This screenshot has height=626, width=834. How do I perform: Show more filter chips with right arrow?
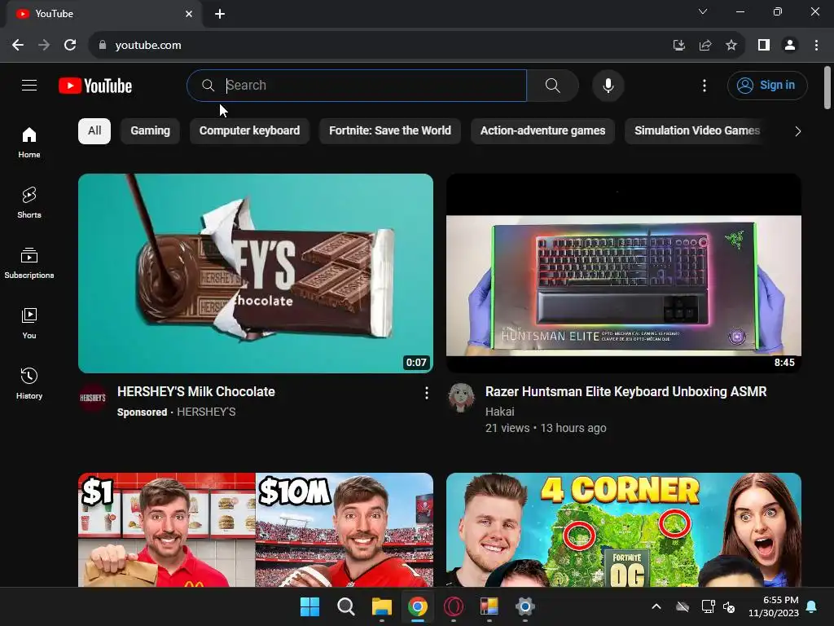[x=797, y=131]
